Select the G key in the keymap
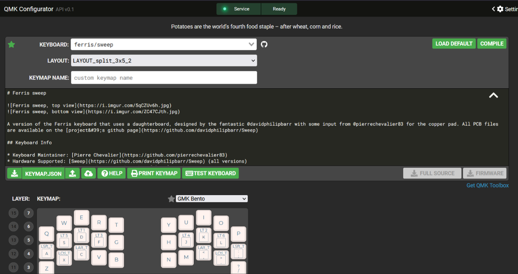 (116, 242)
